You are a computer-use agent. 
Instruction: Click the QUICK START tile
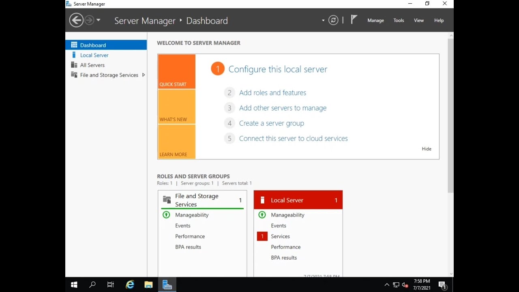pos(176,71)
